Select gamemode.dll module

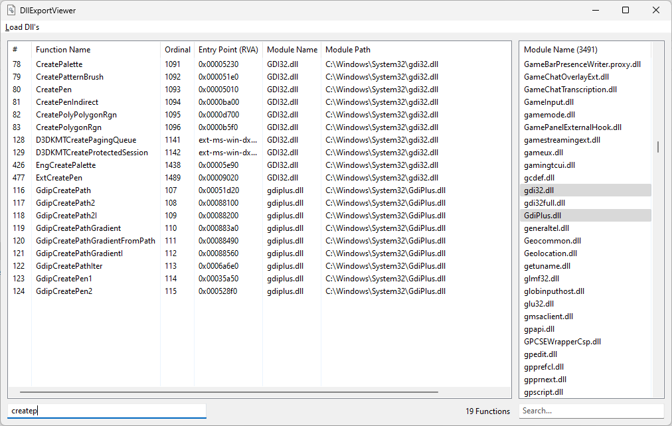coord(586,115)
